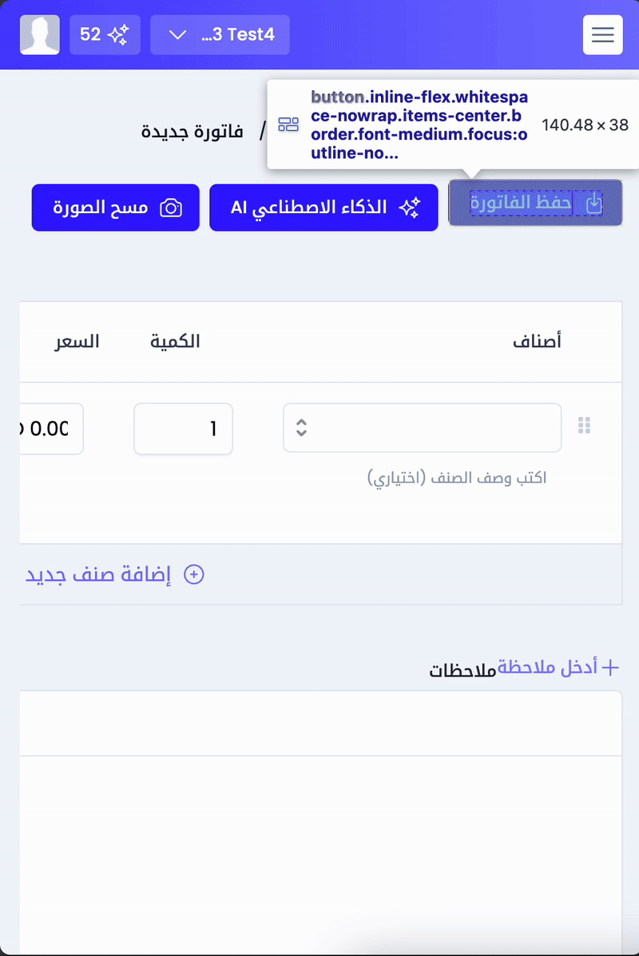This screenshot has width=639, height=956.
Task: Click the camera icon on the scan button
Action: (171, 208)
